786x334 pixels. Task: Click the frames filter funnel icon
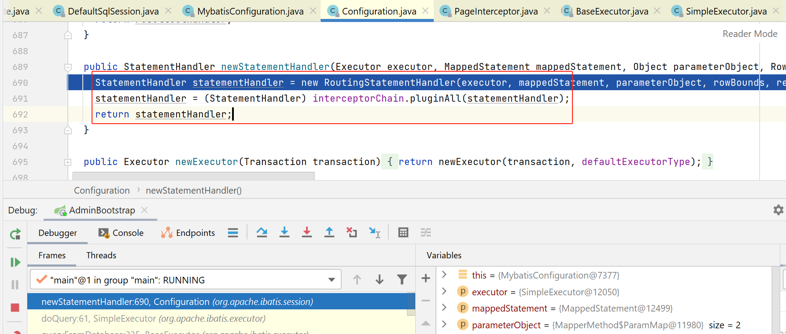pos(402,279)
